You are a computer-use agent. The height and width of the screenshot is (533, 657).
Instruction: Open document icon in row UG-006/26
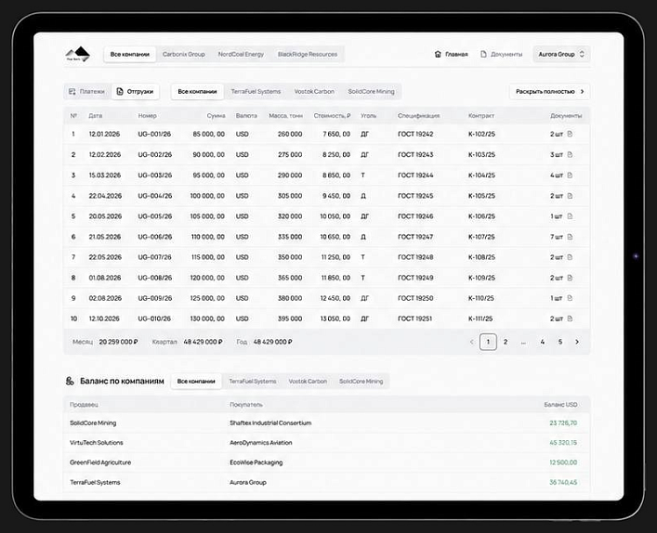[570, 237]
